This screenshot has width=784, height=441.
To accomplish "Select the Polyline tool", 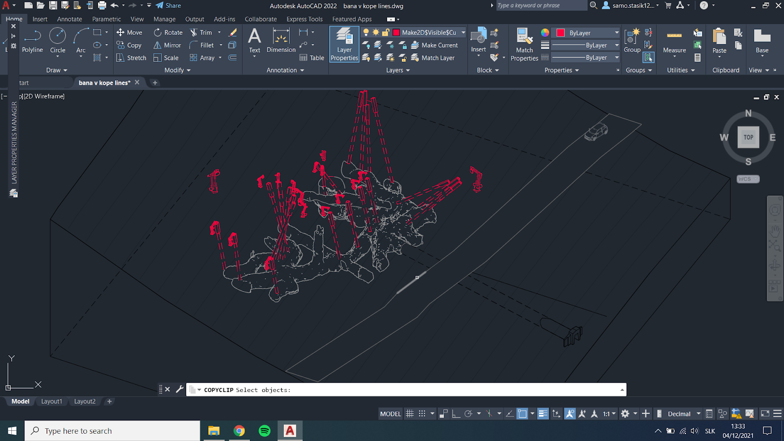I will click(32, 41).
